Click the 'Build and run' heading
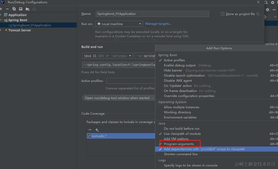The image size is (278, 169). [x=92, y=47]
